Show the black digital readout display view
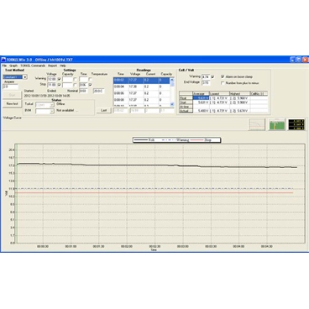 tap(296, 124)
